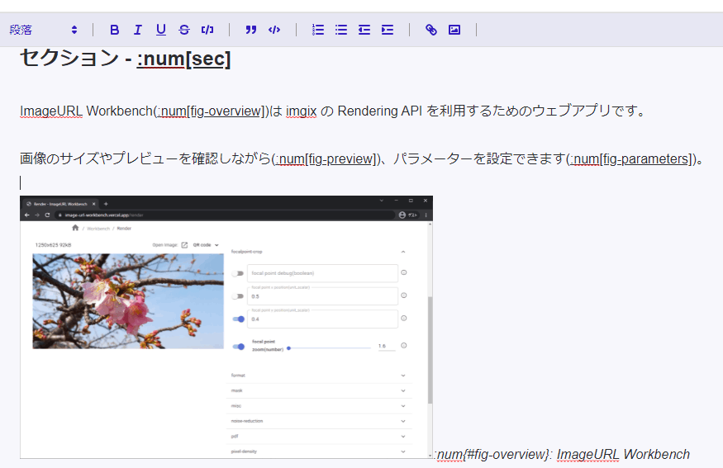Click the embedded page's vertical scrollbar

[x=430, y=350]
